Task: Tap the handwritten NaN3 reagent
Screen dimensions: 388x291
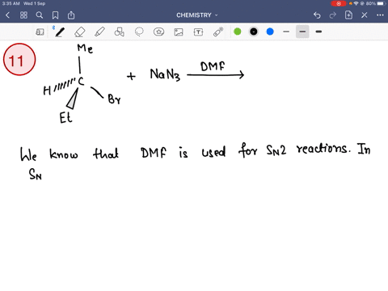Action: 165,74
